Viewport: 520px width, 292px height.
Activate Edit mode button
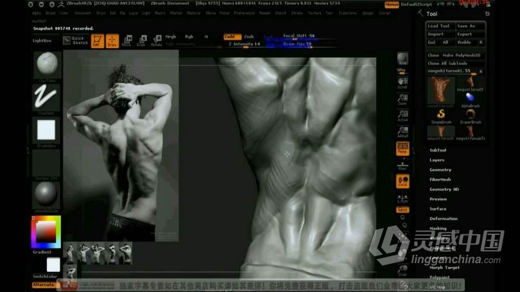click(x=98, y=41)
